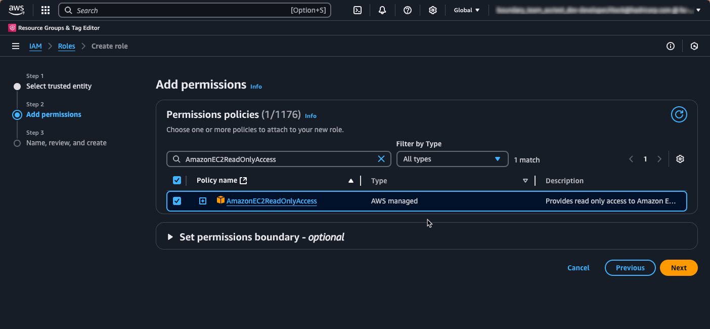This screenshot has width=710, height=329.
Task: Go to next results page arrow
Action: coord(659,159)
